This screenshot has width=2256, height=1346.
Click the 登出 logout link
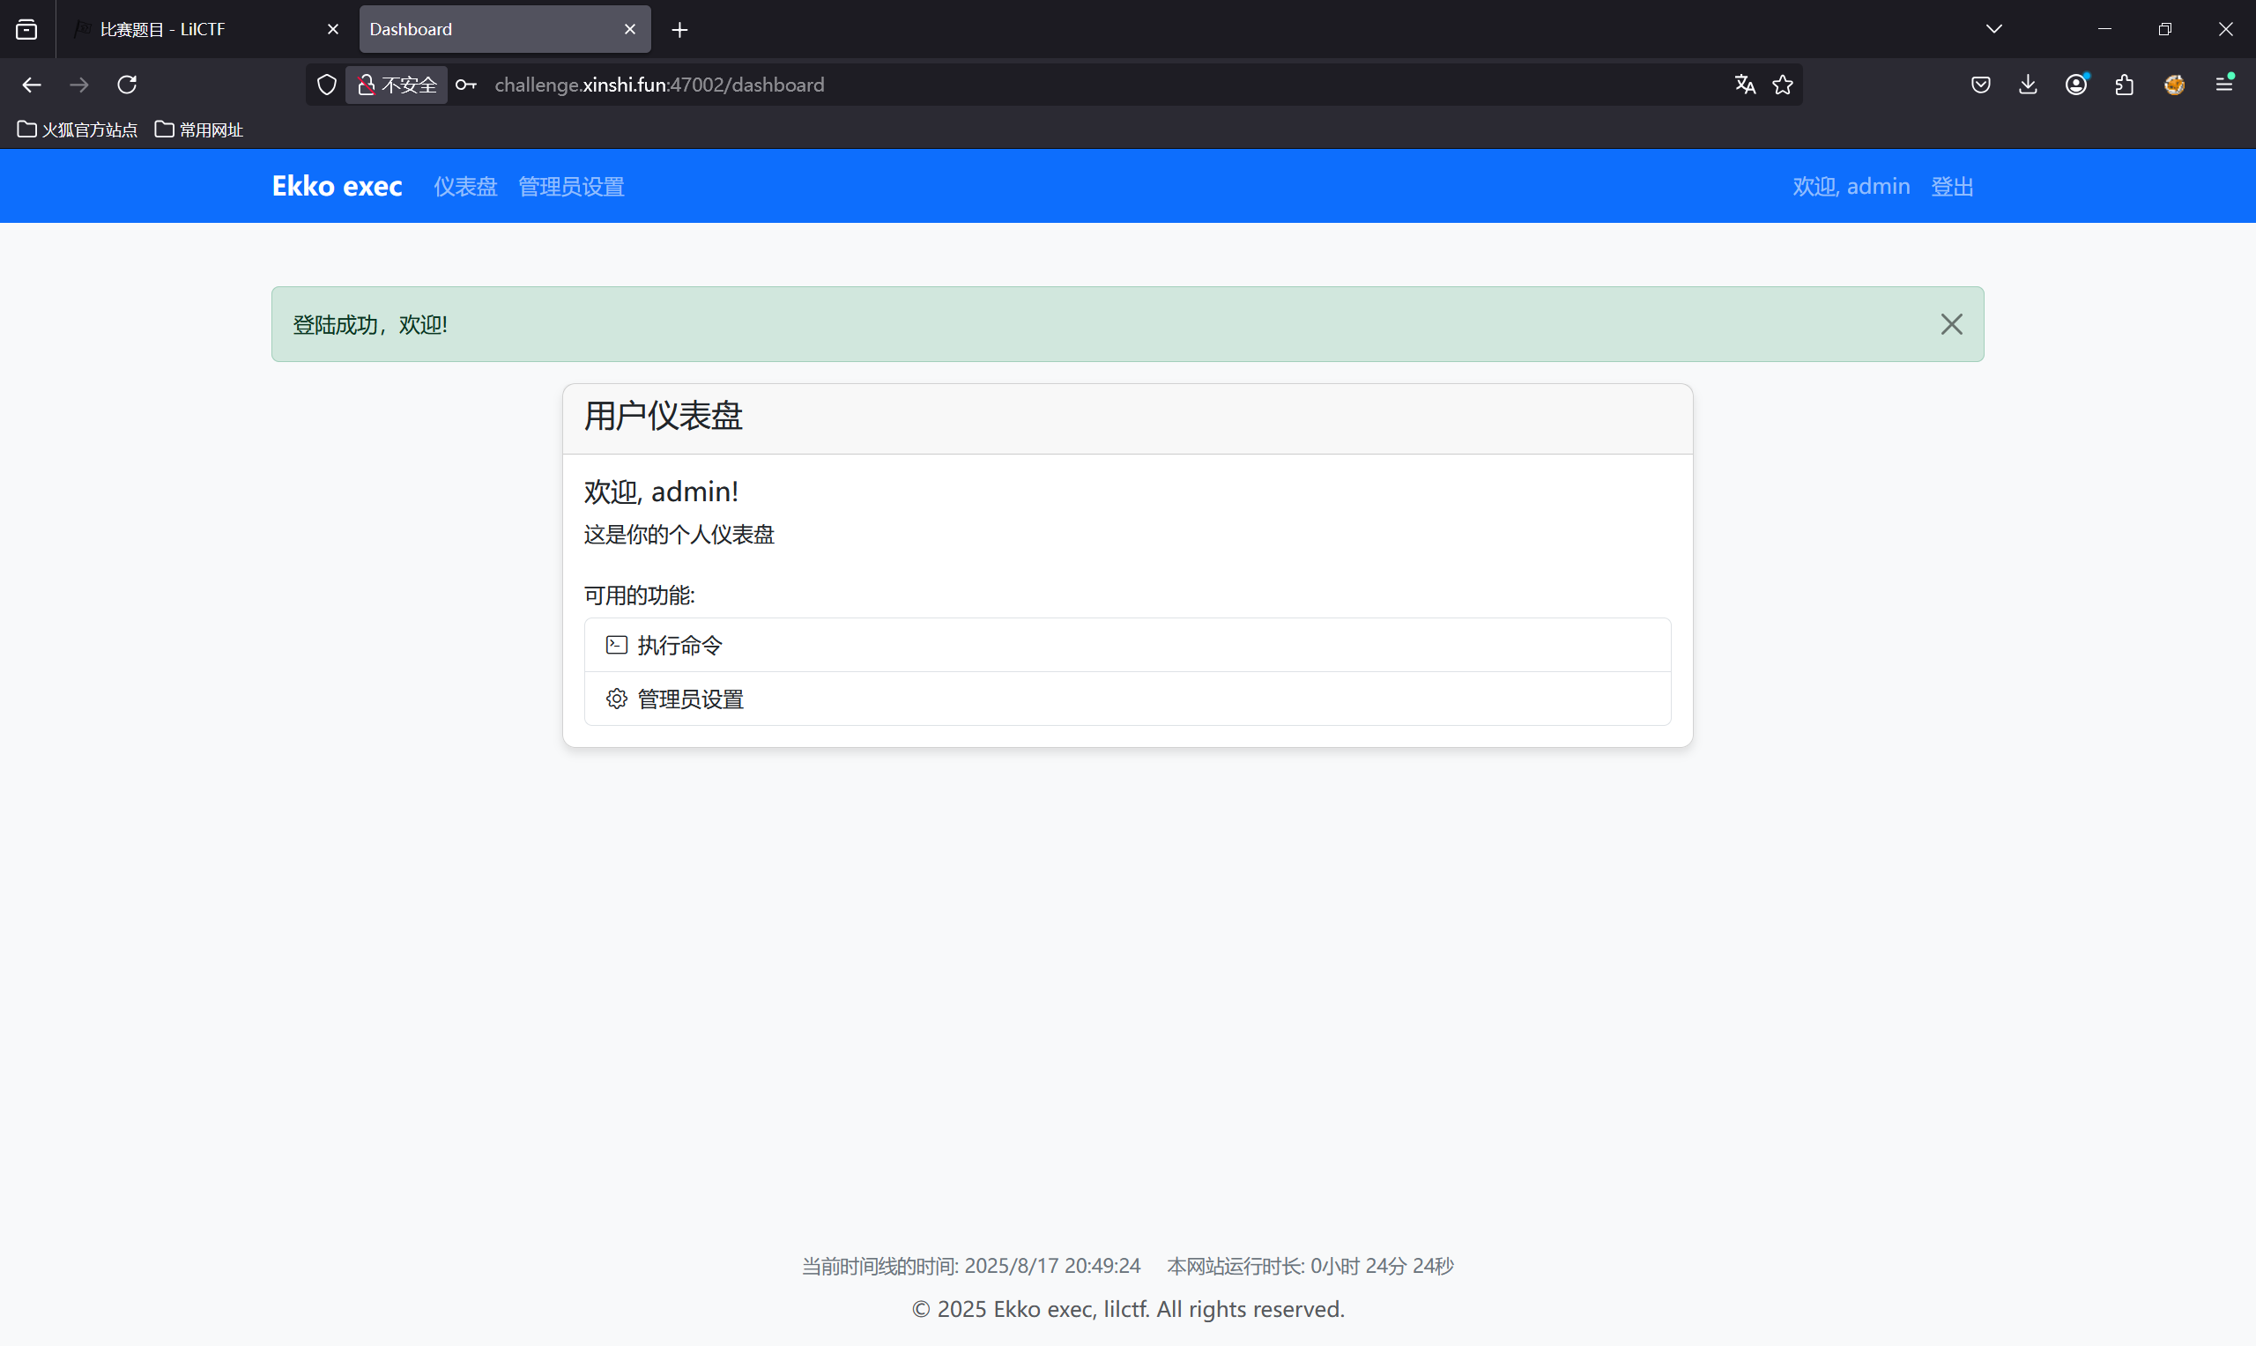pos(1951,186)
